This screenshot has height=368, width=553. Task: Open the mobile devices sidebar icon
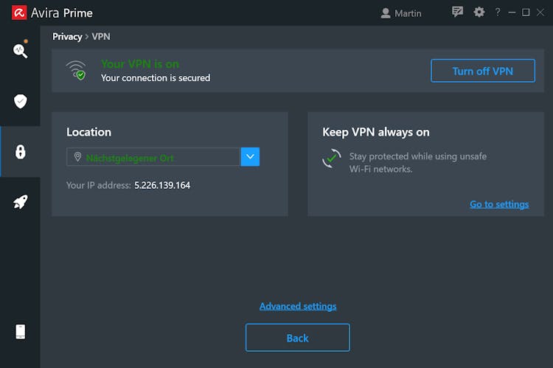tap(21, 331)
